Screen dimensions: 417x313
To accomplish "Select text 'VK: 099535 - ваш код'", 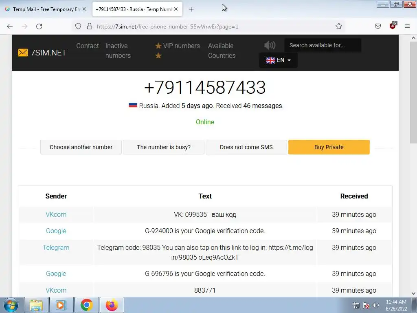I will 205,214.
